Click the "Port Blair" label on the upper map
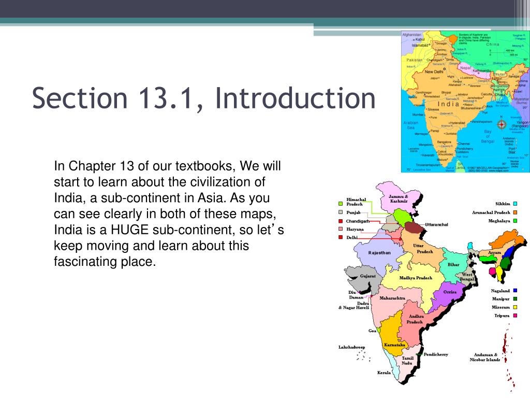The image size is (530, 398). [512, 150]
